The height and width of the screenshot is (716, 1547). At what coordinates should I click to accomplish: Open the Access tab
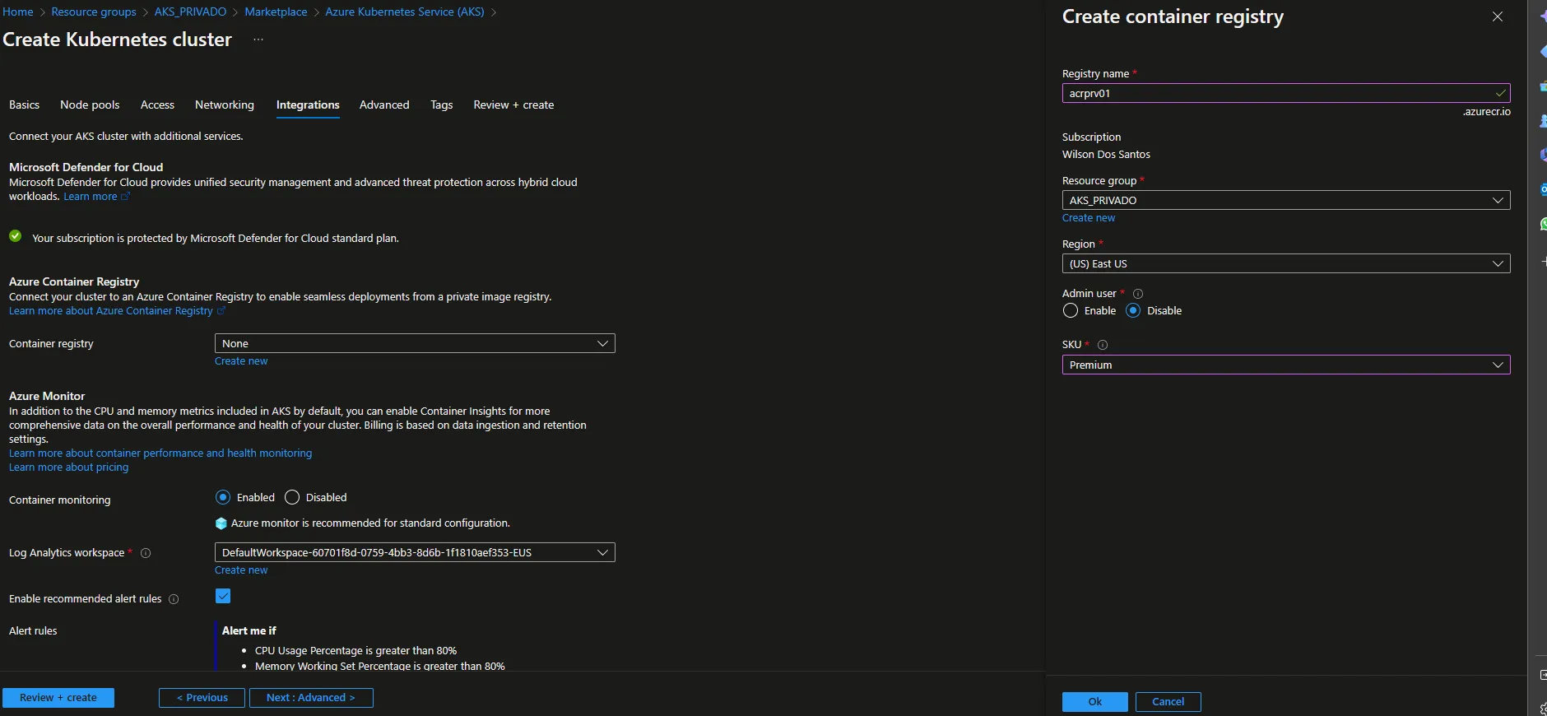point(157,105)
